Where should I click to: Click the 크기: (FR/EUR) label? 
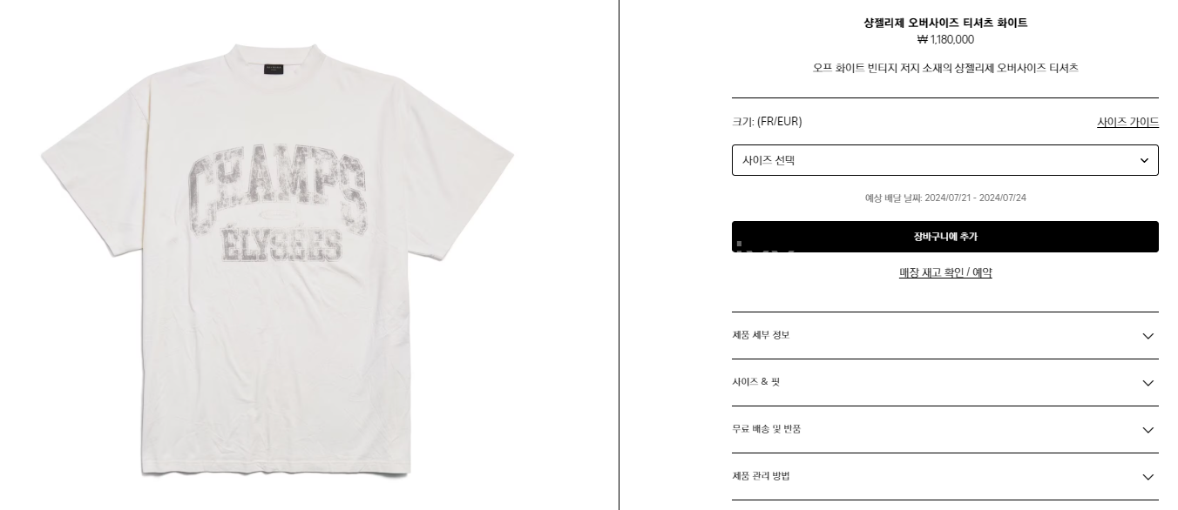pyautogui.click(x=767, y=122)
